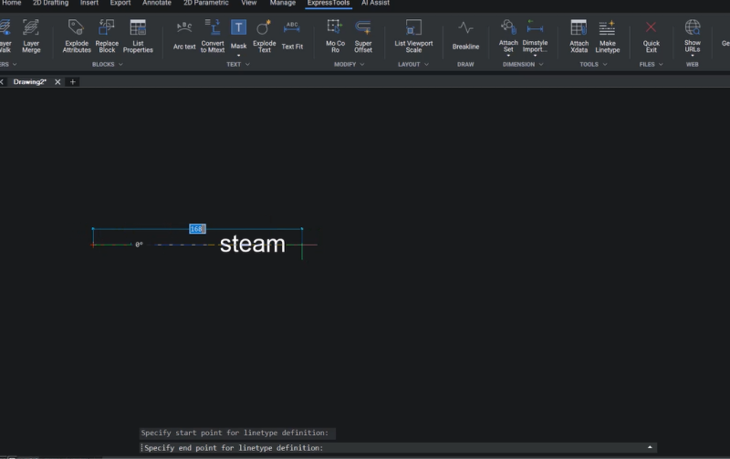The height and width of the screenshot is (459, 730).
Task: Select the Drawing2 document tab
Action: click(x=30, y=82)
